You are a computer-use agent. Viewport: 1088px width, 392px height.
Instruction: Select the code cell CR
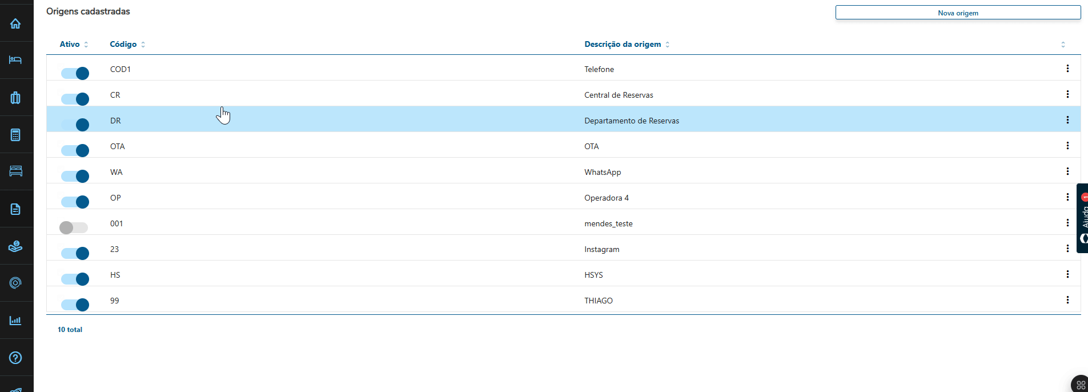(x=115, y=95)
